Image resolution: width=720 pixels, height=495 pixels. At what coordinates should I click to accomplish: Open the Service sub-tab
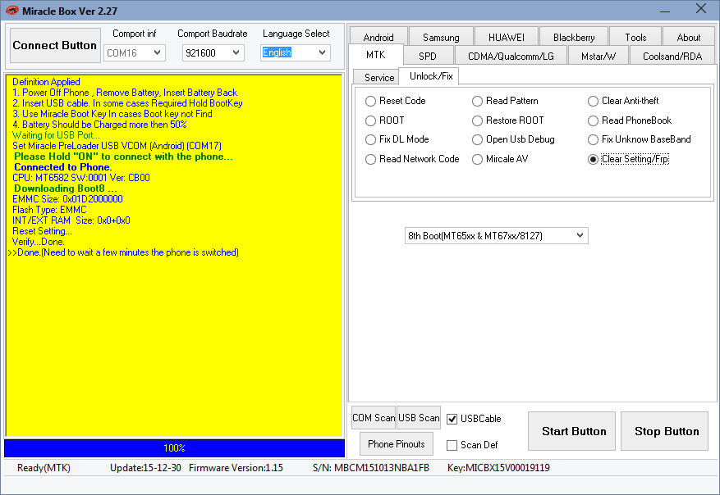(x=379, y=78)
